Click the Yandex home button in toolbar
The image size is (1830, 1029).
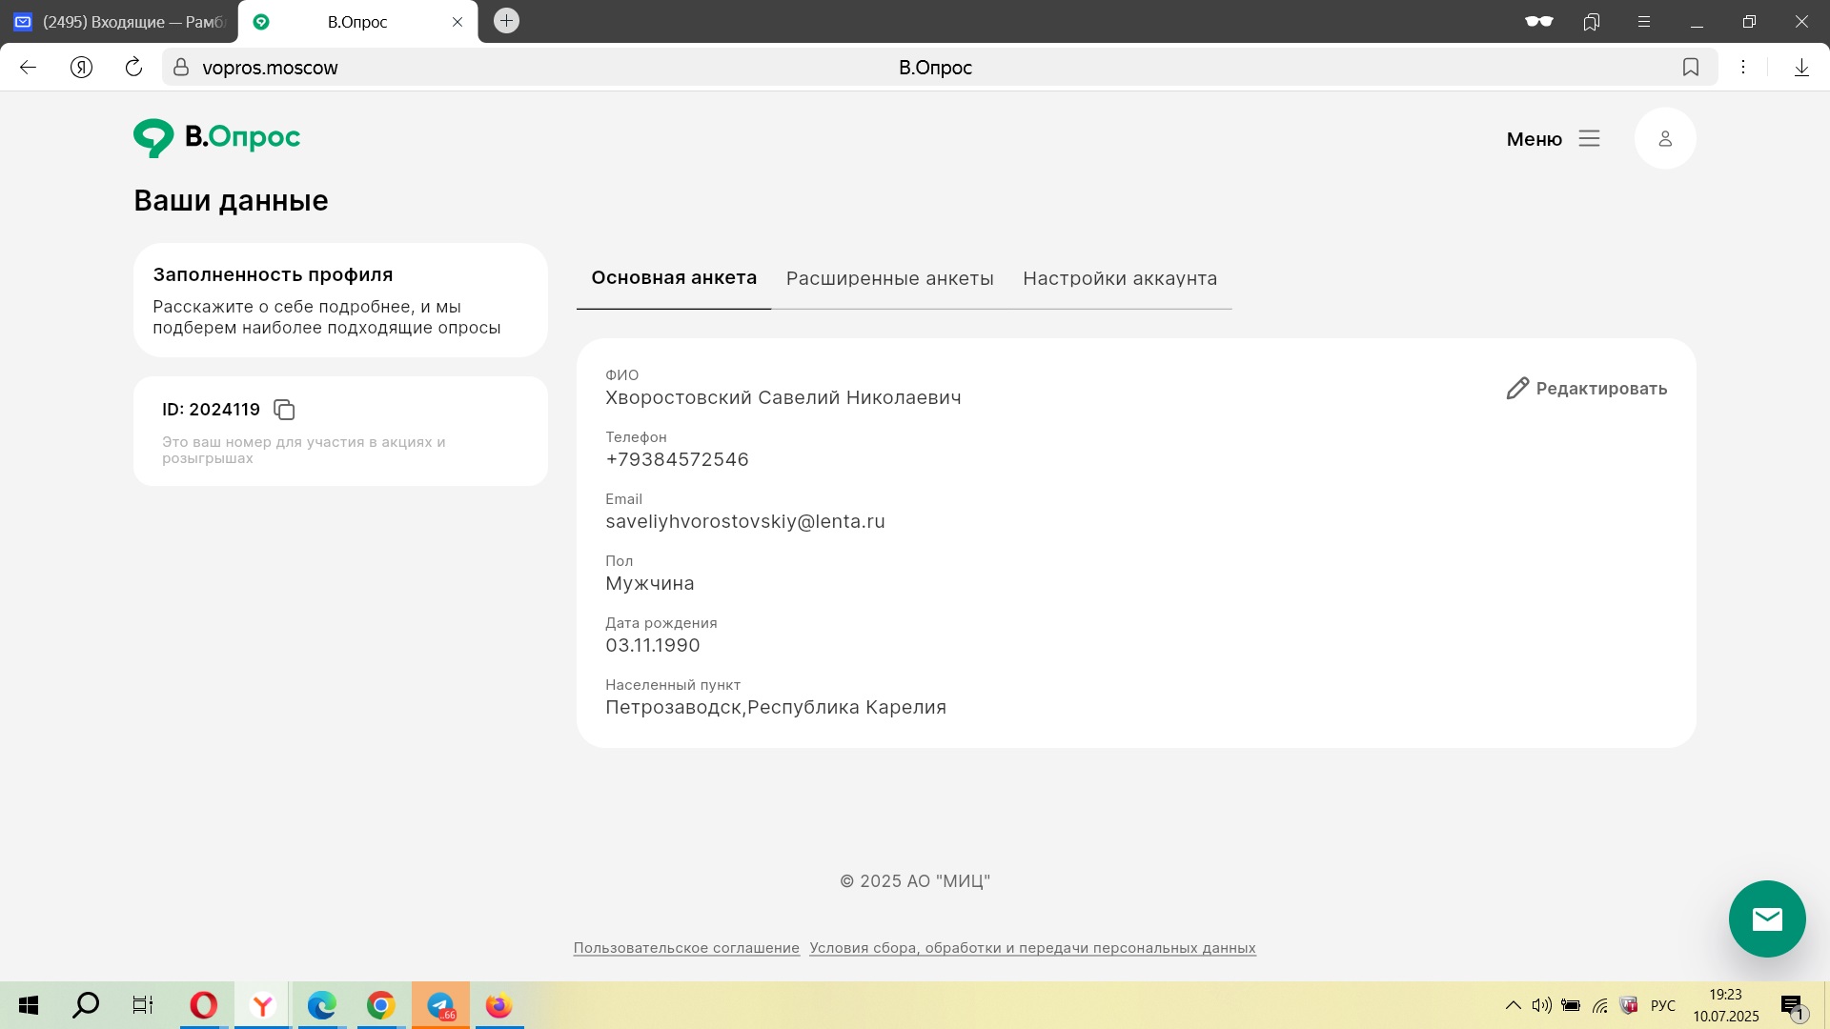(x=82, y=68)
